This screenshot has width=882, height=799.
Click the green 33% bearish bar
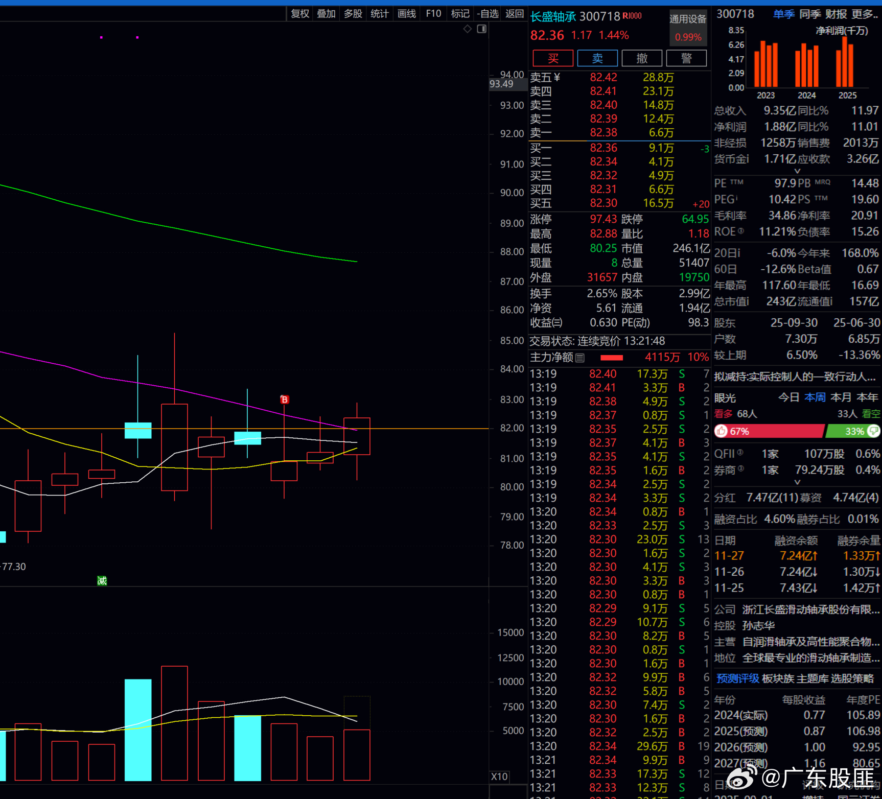(853, 431)
